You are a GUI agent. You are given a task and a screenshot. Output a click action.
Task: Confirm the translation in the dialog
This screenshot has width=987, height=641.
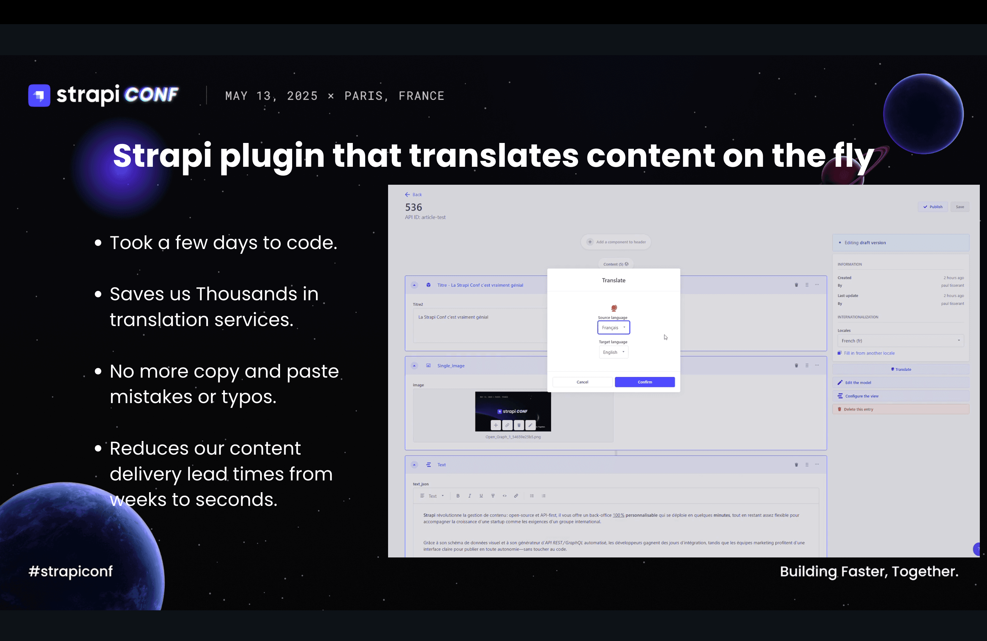(x=644, y=382)
